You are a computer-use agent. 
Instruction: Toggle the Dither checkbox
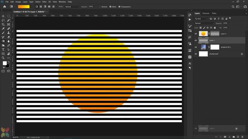(110, 7)
